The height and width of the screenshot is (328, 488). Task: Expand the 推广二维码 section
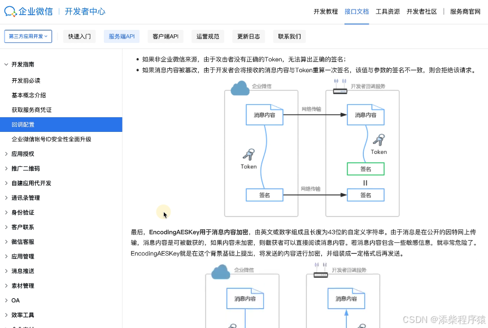(6, 169)
